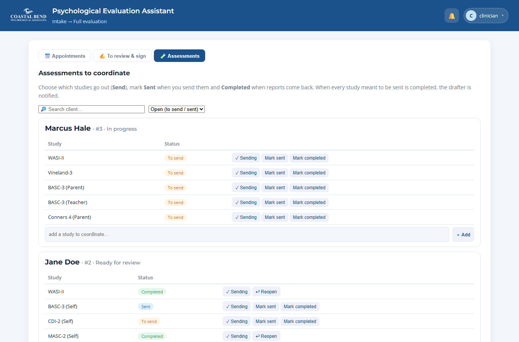Toggle Sending for BASC-3 (Teacher)
519x342 pixels.
click(246, 203)
